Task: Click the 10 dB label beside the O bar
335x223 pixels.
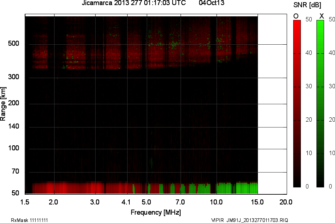Action: pyautogui.click(x=309, y=153)
